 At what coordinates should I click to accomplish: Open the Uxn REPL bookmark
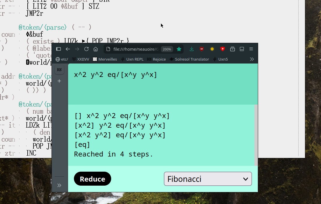point(132,59)
